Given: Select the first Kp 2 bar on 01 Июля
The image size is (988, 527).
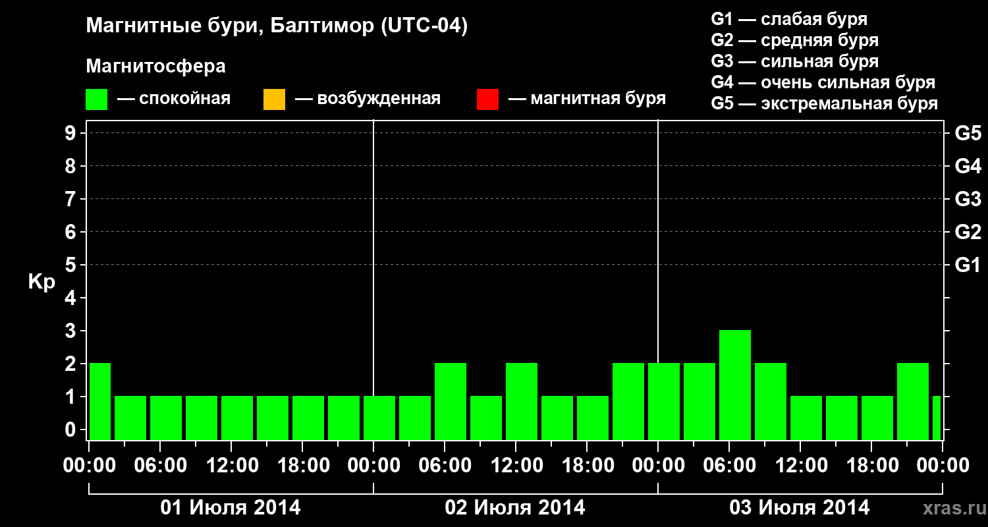Looking at the screenshot, I should (x=100, y=401).
